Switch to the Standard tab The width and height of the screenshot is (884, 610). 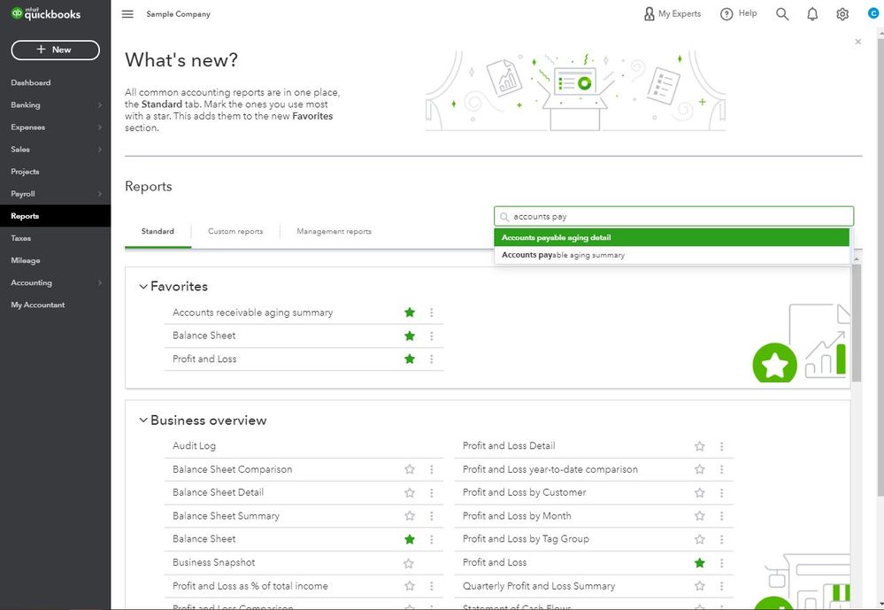pos(158,231)
